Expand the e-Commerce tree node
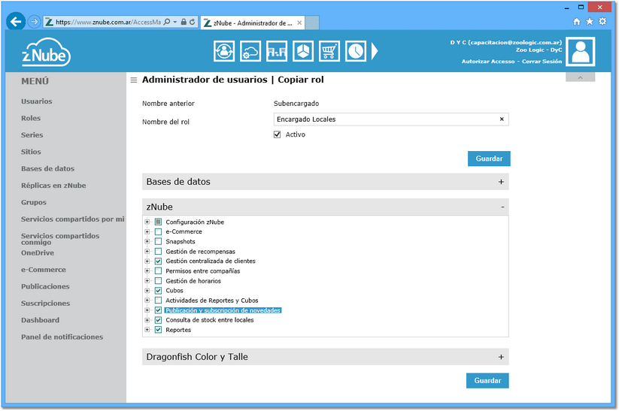This screenshot has width=619, height=411. pos(147,231)
